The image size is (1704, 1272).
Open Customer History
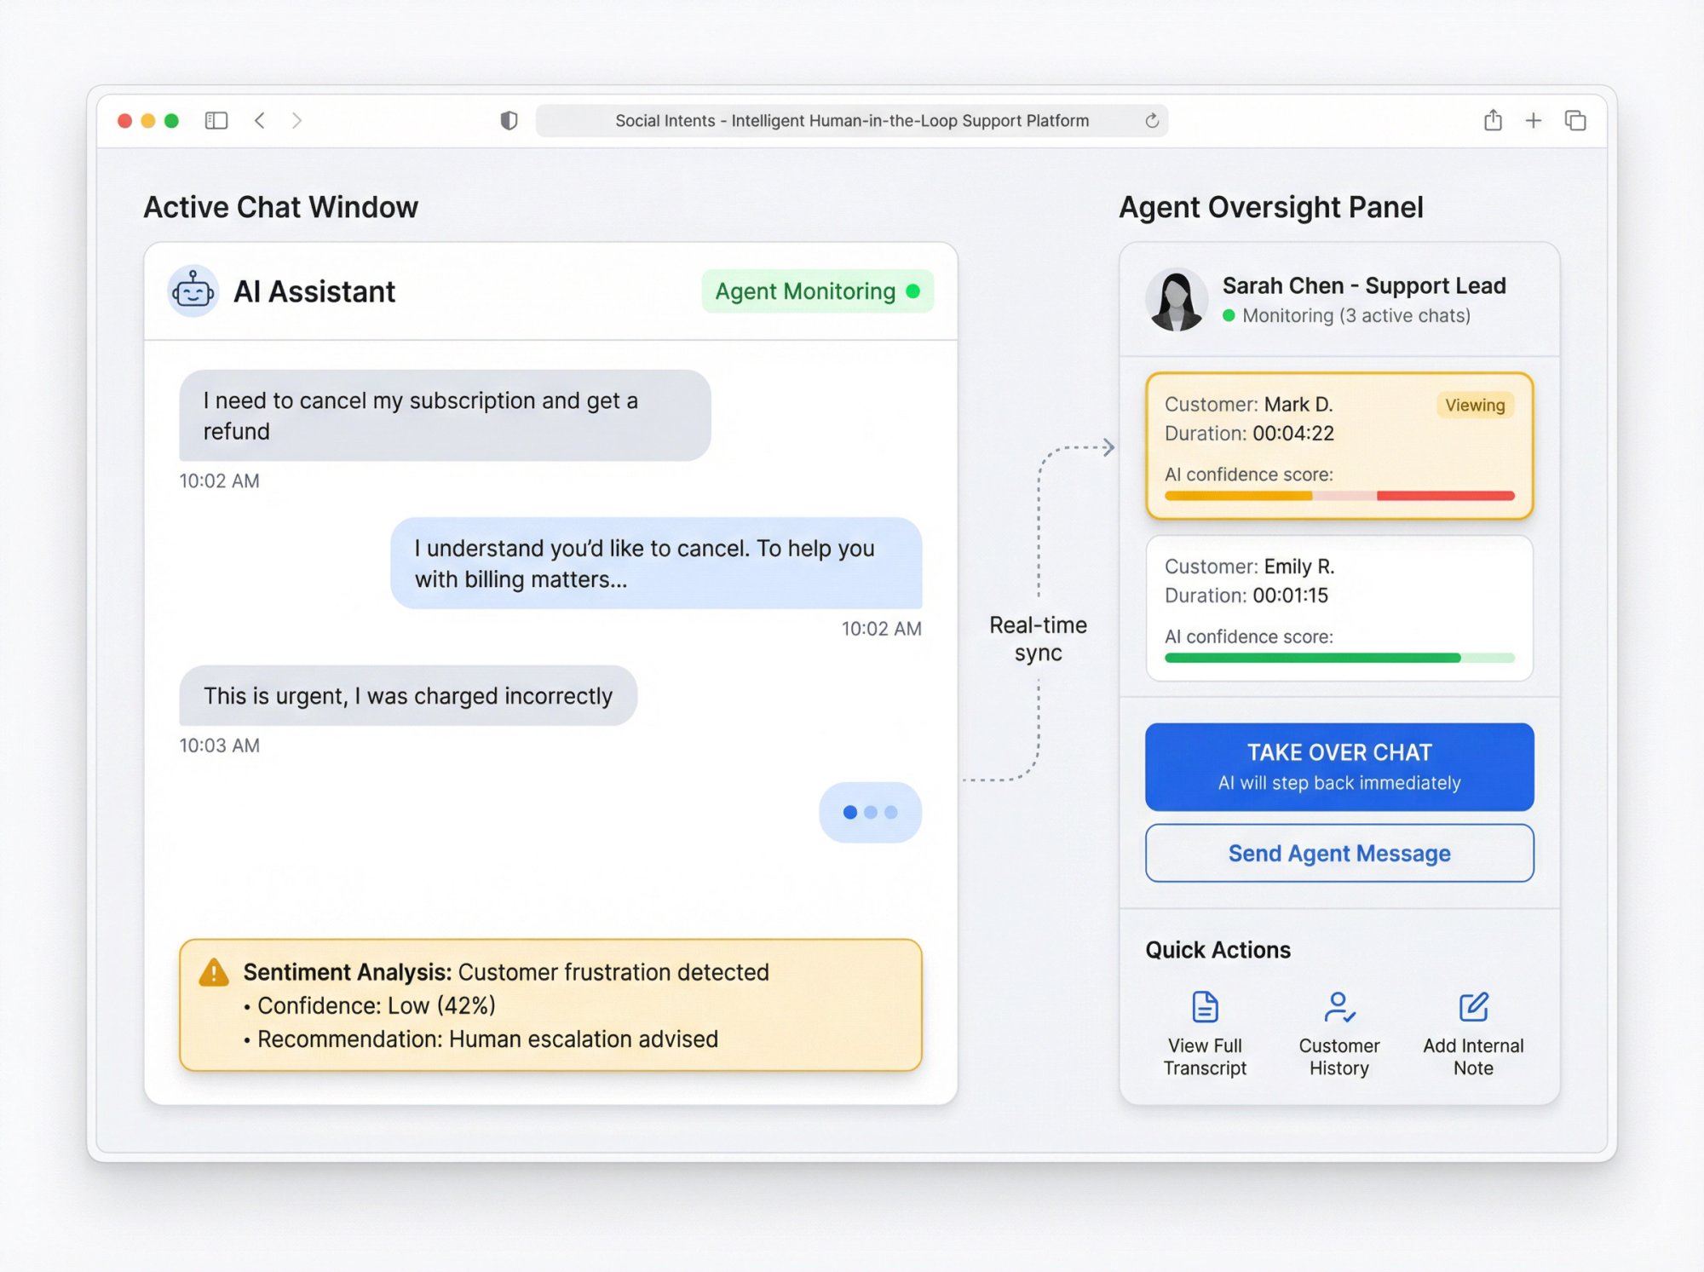(1338, 1031)
